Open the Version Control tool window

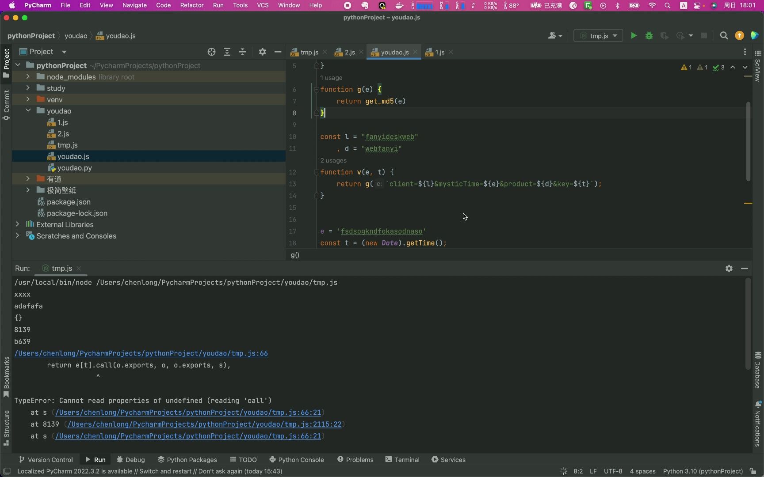[46, 460]
